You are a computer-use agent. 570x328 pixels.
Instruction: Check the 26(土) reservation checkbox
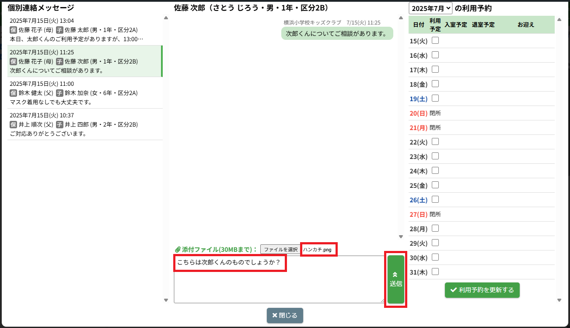(435, 200)
